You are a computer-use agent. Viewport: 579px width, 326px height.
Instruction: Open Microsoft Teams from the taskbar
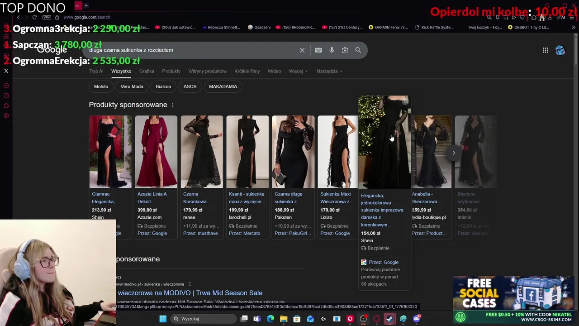pos(257,319)
